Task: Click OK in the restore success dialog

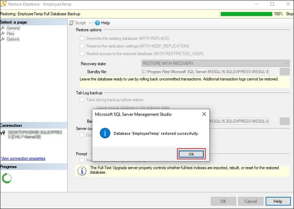Action: 191,154
